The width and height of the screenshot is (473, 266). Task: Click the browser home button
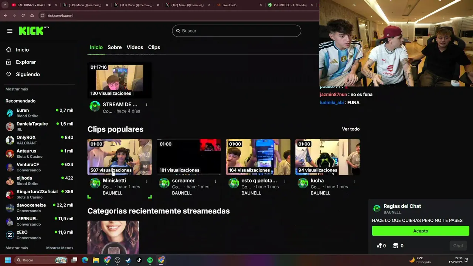32,16
